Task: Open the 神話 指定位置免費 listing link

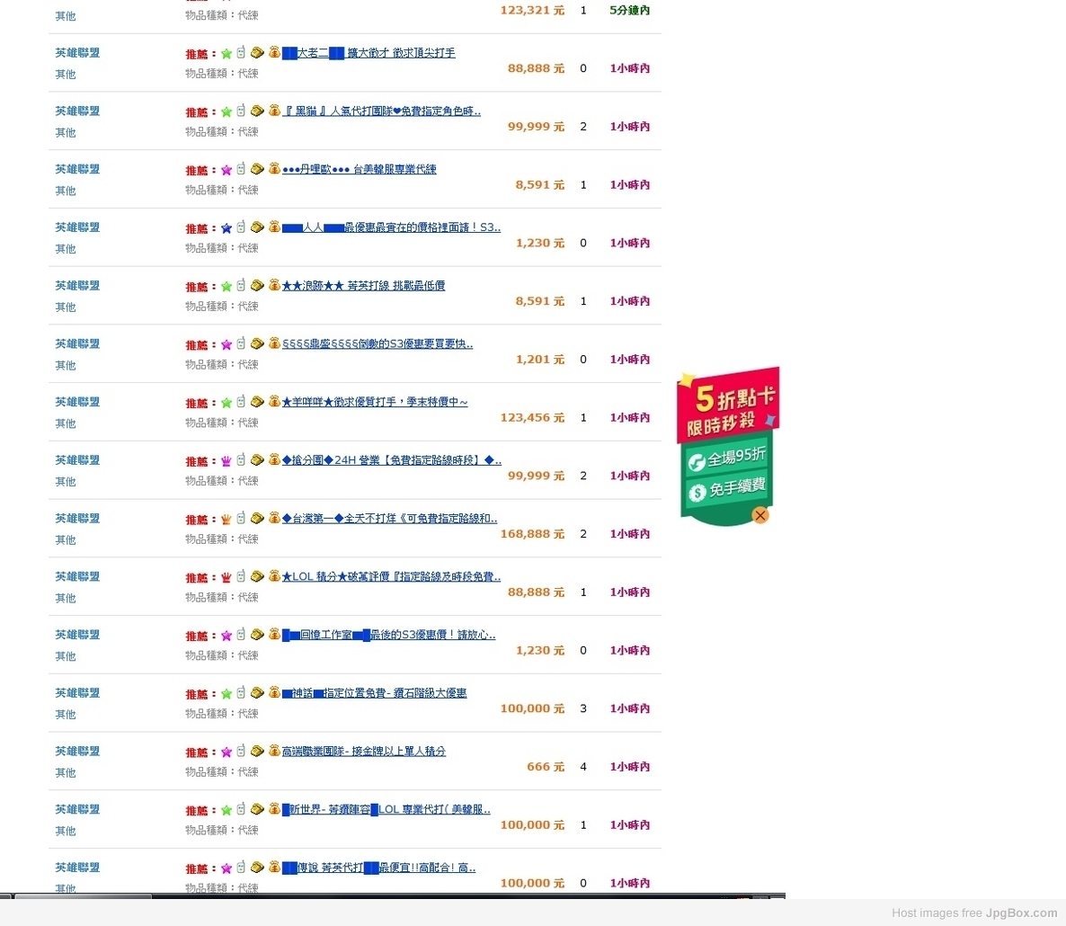Action: 374,693
